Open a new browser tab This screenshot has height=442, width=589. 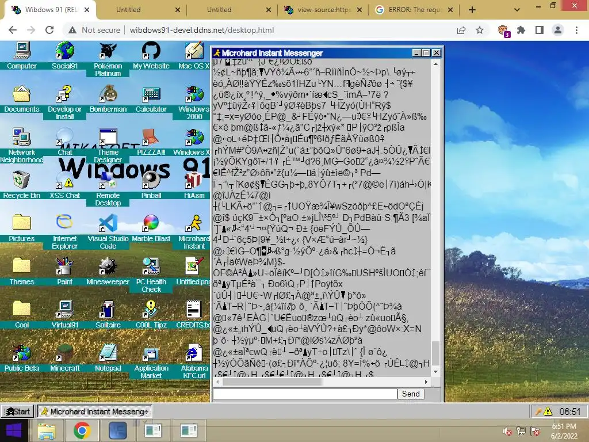pyautogui.click(x=472, y=10)
